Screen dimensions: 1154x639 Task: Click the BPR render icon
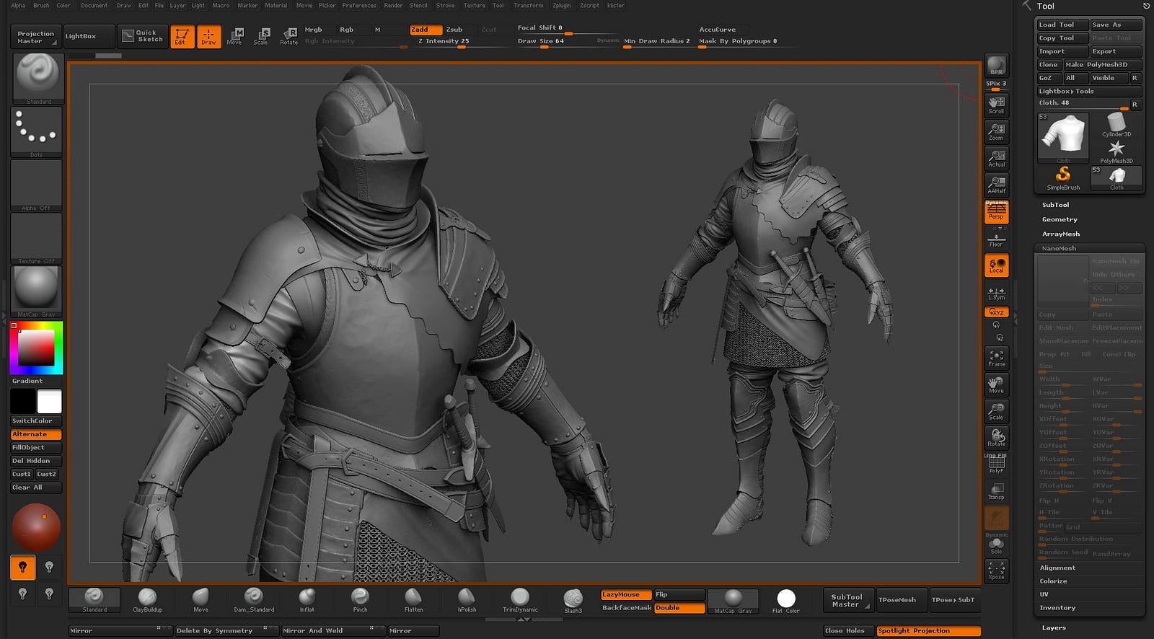click(996, 66)
